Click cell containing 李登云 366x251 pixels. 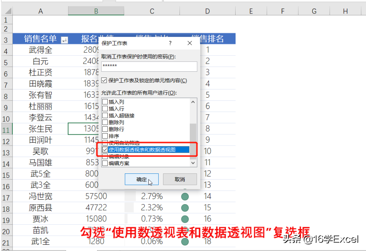tap(40, 117)
